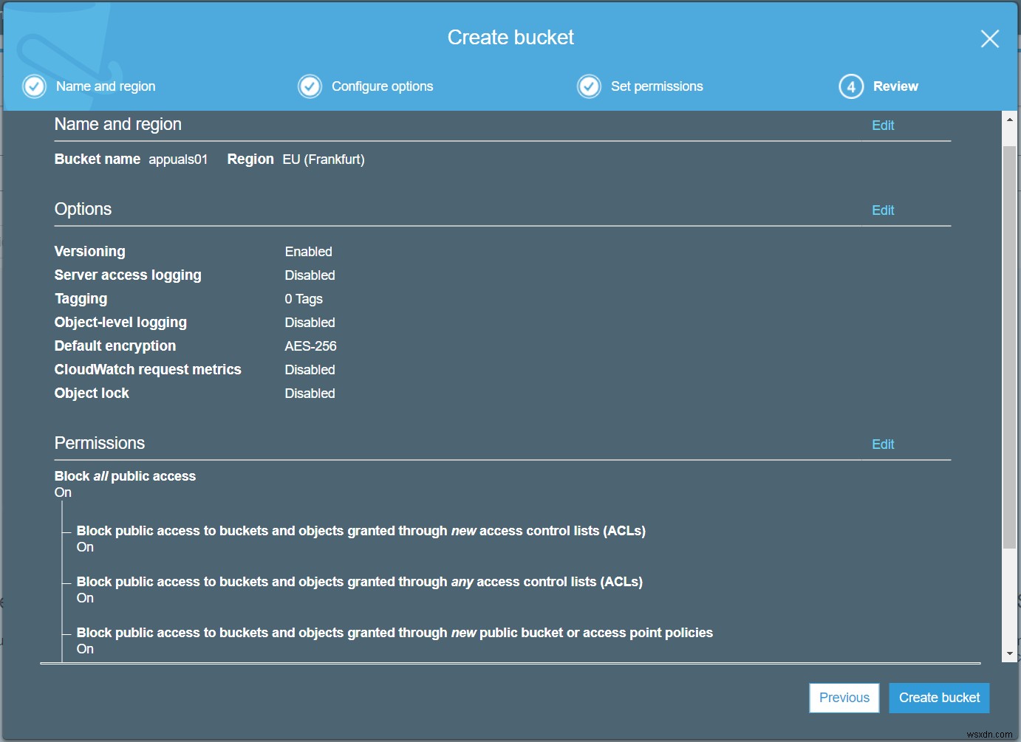Click the checkmark icon on Configure options step
Viewport: 1021px width, 742px height.
pyautogui.click(x=310, y=86)
